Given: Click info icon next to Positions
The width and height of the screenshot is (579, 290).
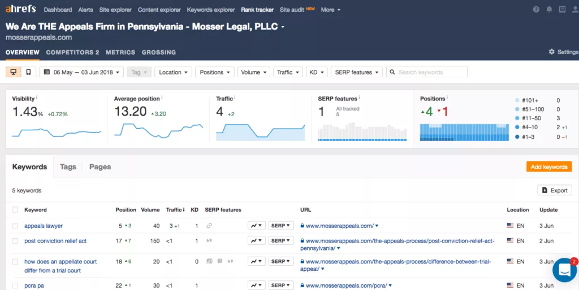Looking at the screenshot, I should (x=447, y=97).
